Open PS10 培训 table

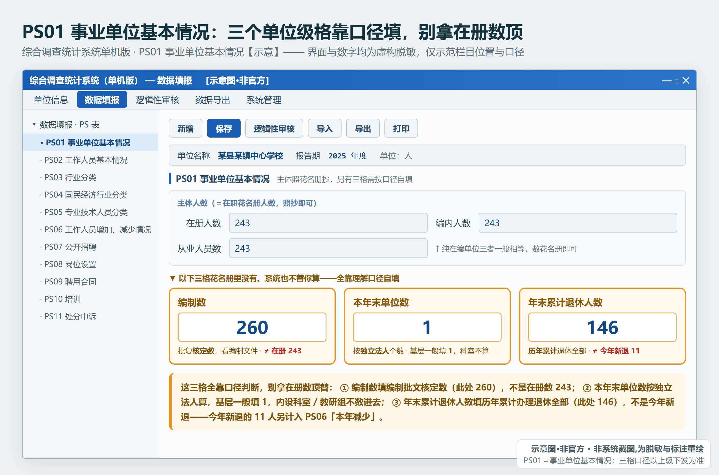tap(90, 299)
